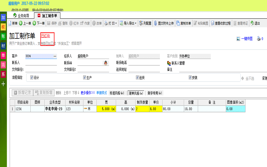267x167 pixels.
Task: Click the 更多操作>>> link
Action: 88,93
